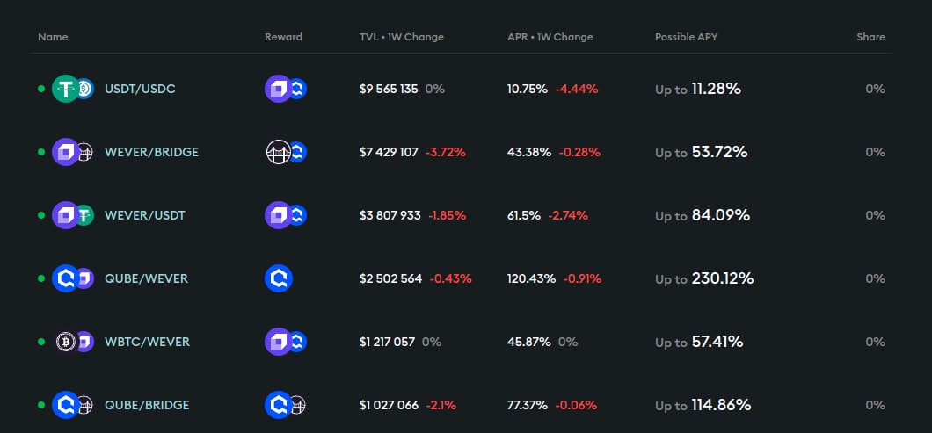Click the QUBE/BRIDGE pair token icon
Screen dimensions: 932x433
pos(72,405)
